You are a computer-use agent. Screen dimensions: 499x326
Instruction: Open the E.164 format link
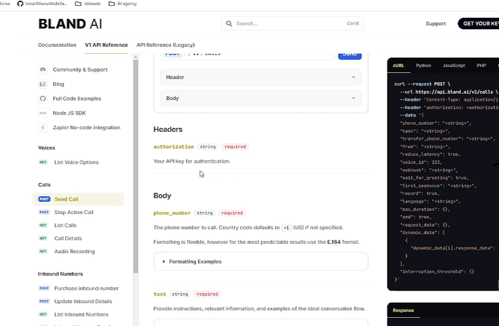pos(334,242)
